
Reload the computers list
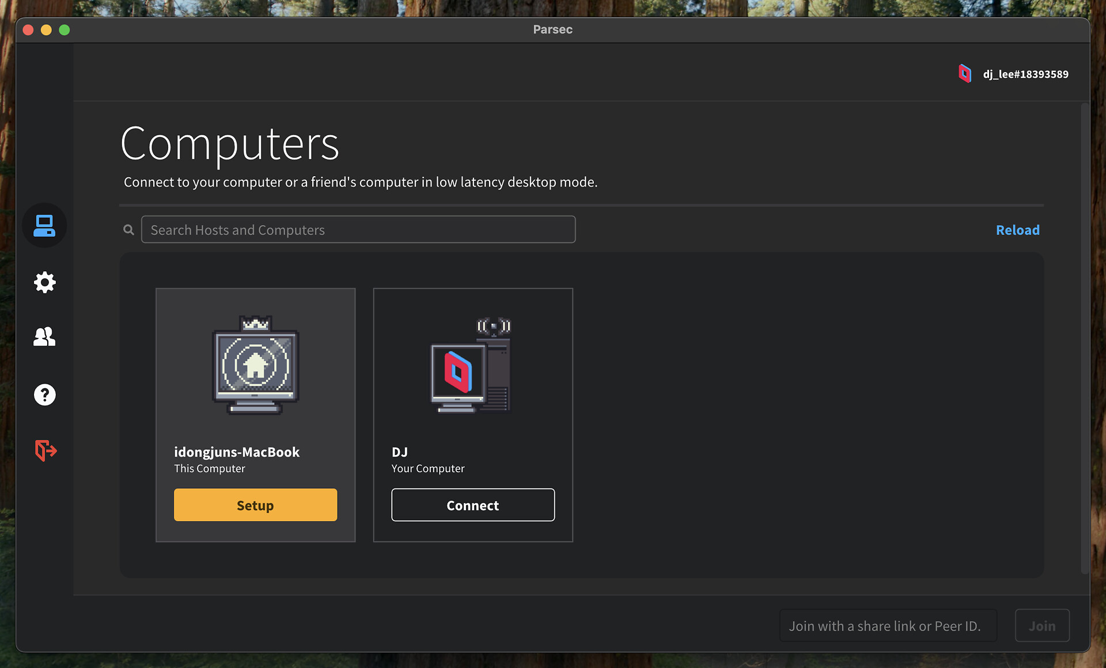(x=1018, y=230)
